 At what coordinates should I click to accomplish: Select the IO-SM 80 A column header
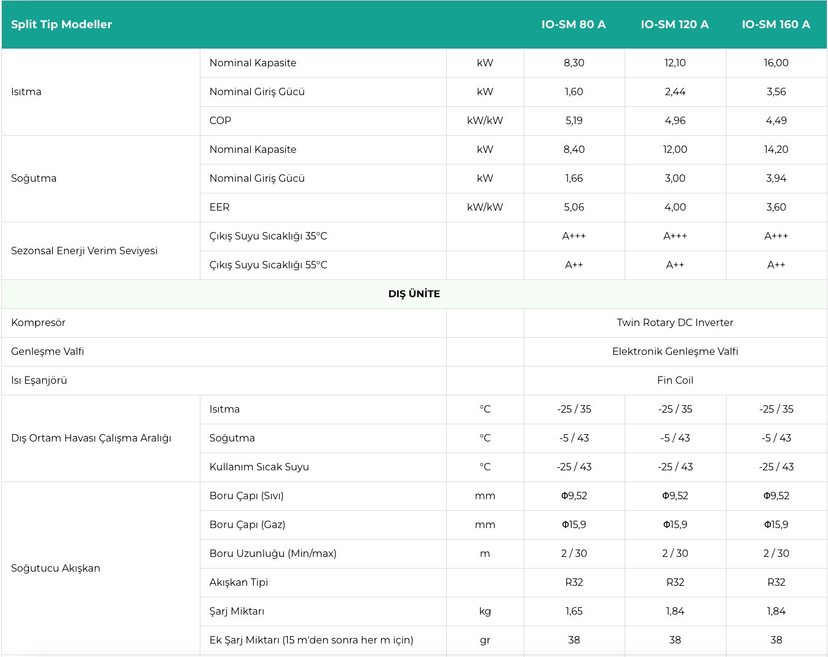point(574,25)
